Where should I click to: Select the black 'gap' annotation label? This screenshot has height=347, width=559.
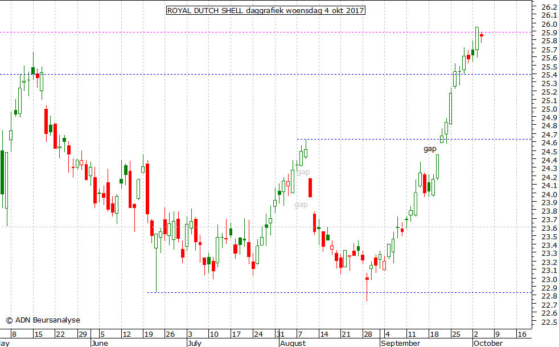430,149
